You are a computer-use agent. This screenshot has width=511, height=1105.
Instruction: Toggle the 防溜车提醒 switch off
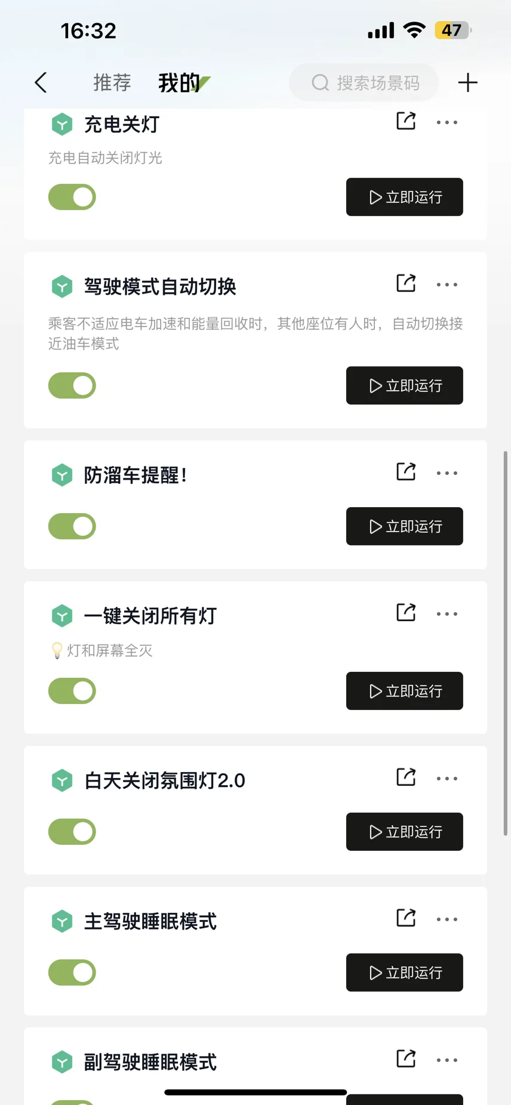point(72,526)
